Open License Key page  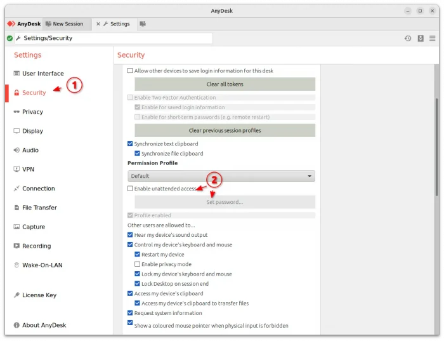39,295
